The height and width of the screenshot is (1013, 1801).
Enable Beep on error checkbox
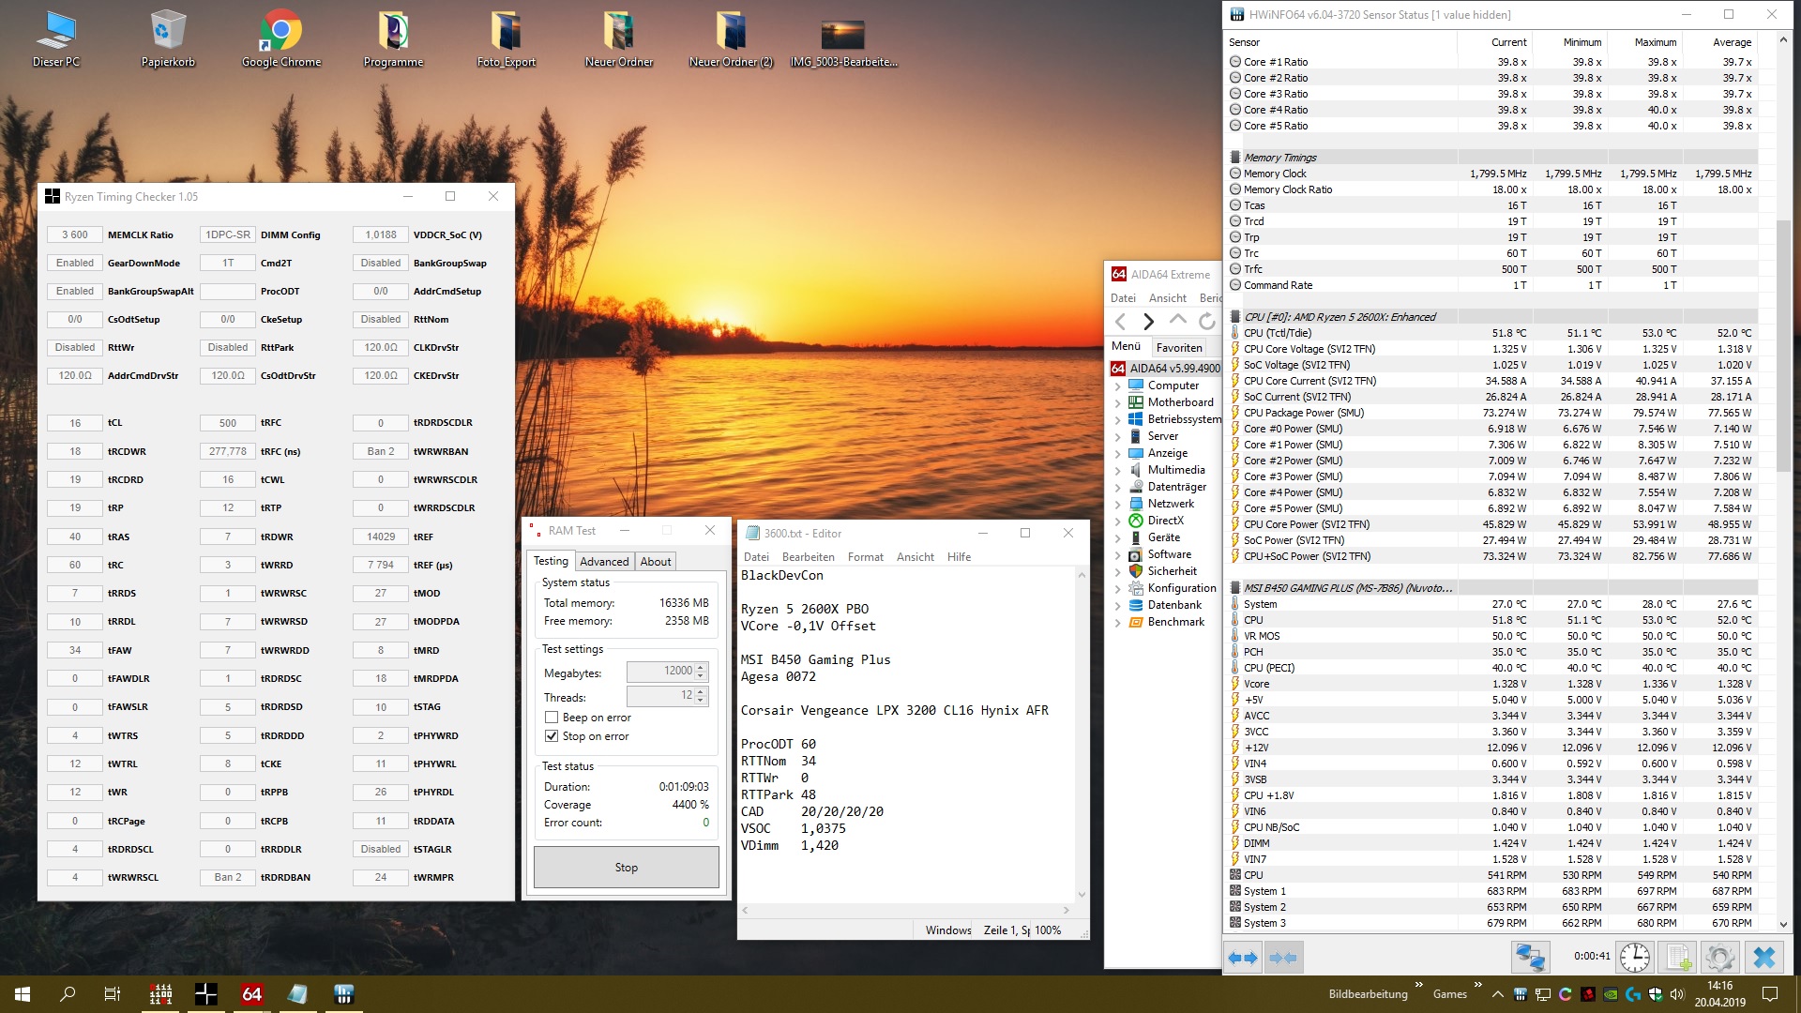pos(552,718)
